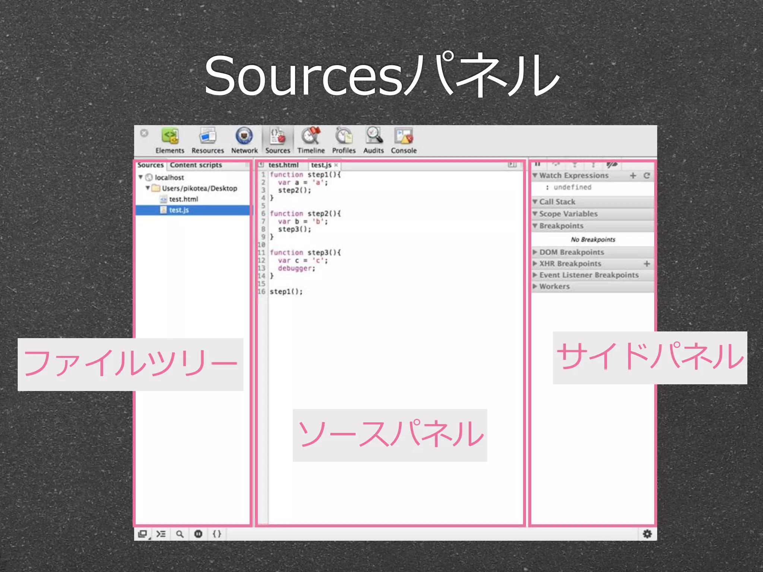Switch to the test.html editor tab
Image resolution: width=763 pixels, height=572 pixels.
(x=284, y=165)
